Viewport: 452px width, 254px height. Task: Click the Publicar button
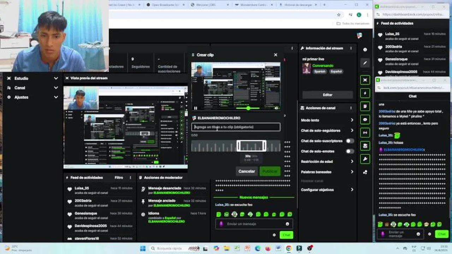(x=270, y=171)
